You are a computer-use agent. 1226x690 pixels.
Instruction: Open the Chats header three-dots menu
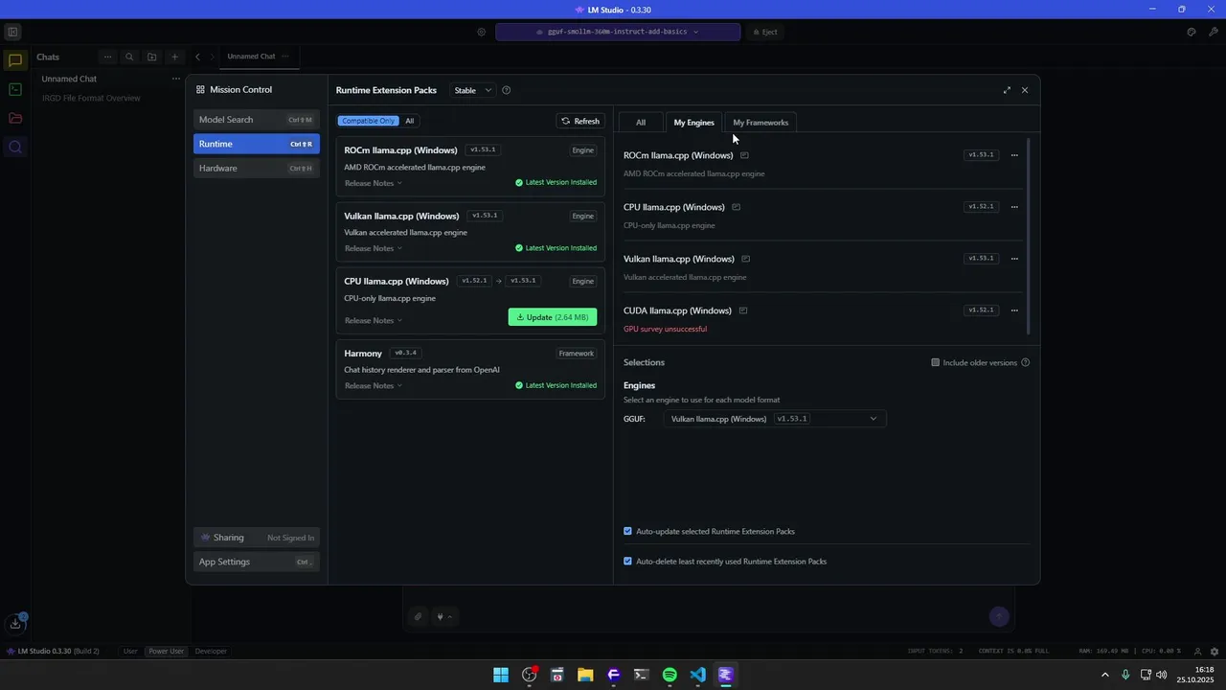[107, 57]
